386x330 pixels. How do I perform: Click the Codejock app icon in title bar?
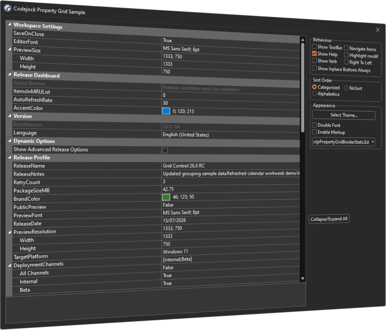[x=8, y=8]
